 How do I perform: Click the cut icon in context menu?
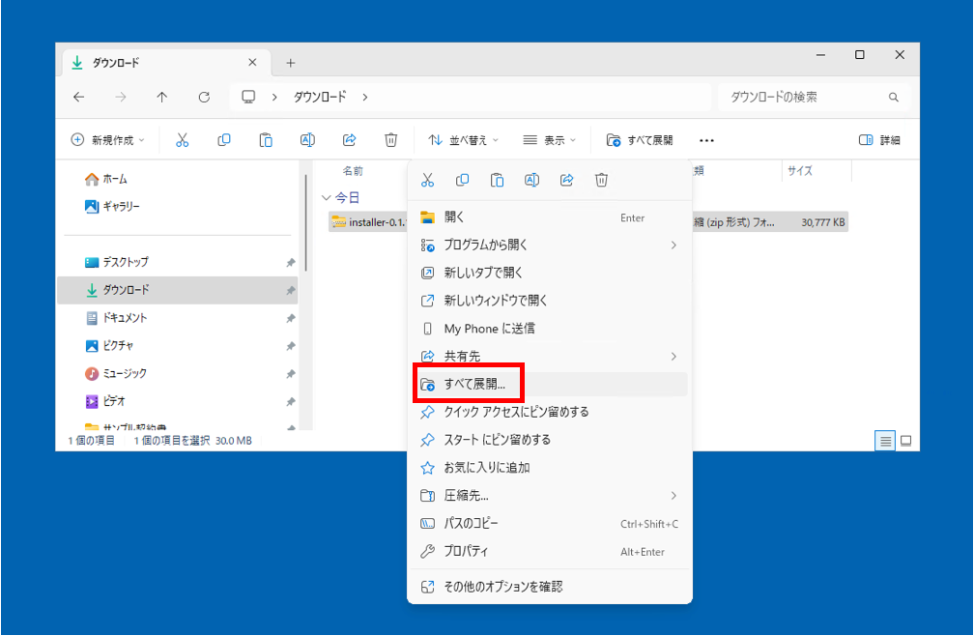pyautogui.click(x=428, y=180)
